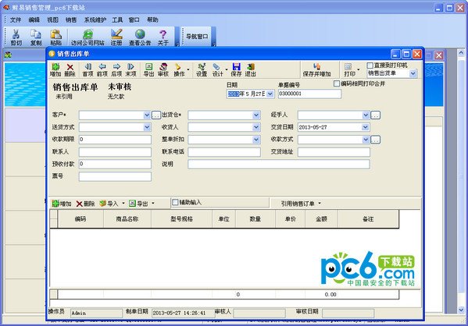Check the 辅助输入 checkbox
Screen dimensions: 468x326
point(175,202)
